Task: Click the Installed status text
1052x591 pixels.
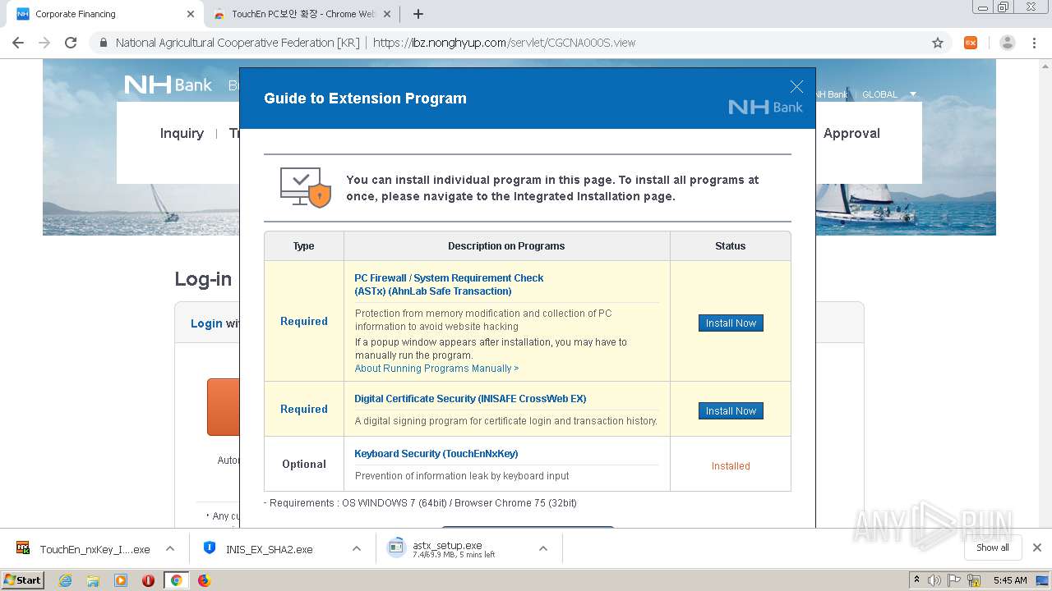Action: (731, 466)
